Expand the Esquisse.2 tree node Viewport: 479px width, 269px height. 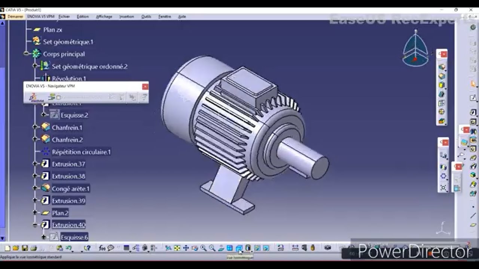pyautogui.click(x=44, y=115)
